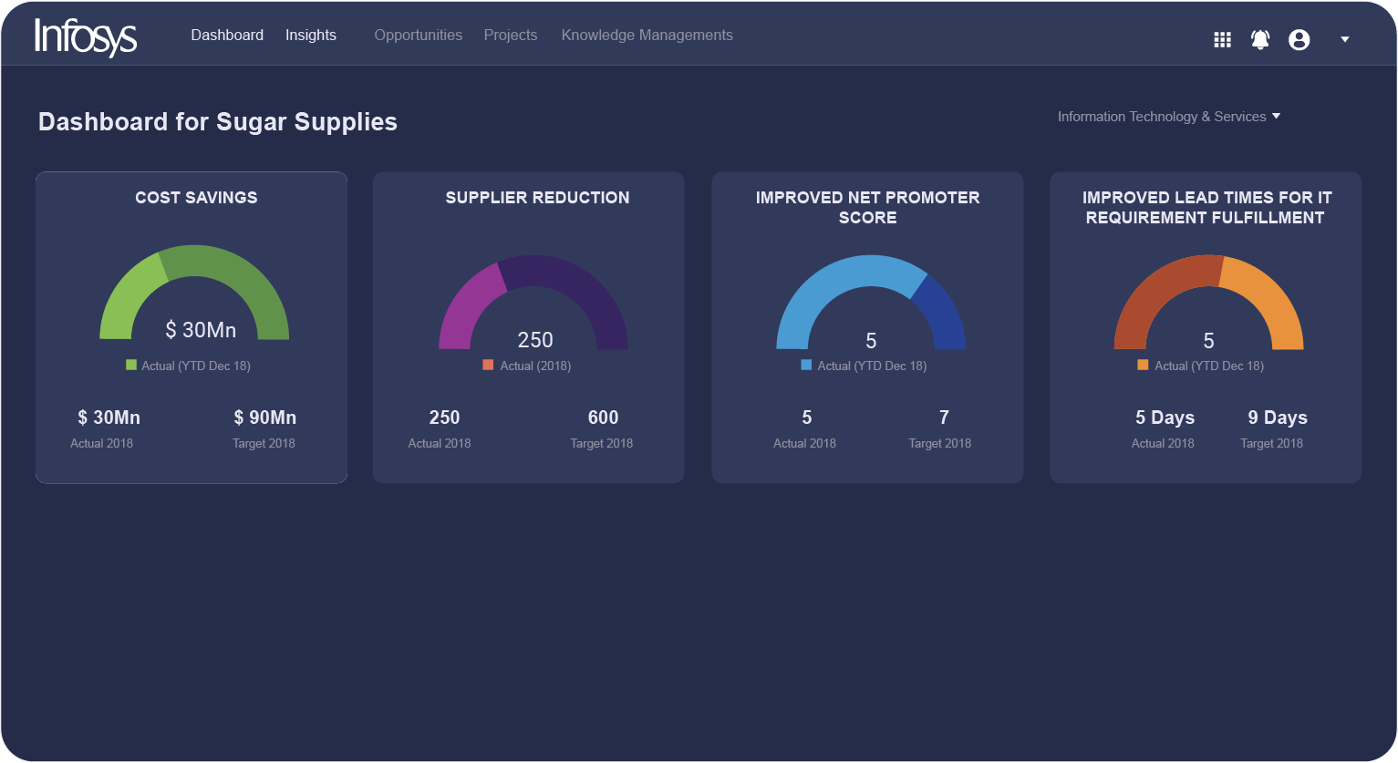This screenshot has width=1398, height=763.
Task: Click the 9 Days target value
Action: point(1277,418)
